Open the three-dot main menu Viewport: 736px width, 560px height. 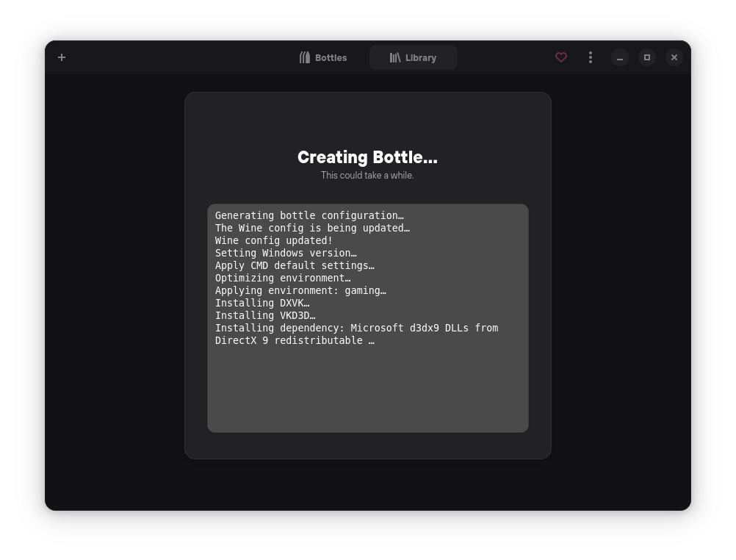[591, 57]
